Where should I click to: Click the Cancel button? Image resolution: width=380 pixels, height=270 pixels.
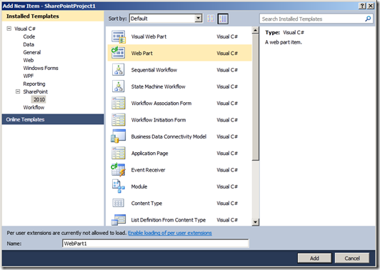pos(352,258)
